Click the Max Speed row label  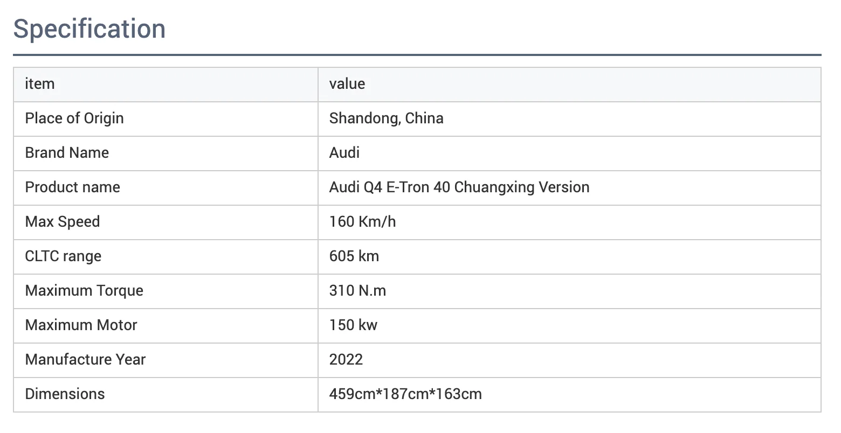(62, 222)
